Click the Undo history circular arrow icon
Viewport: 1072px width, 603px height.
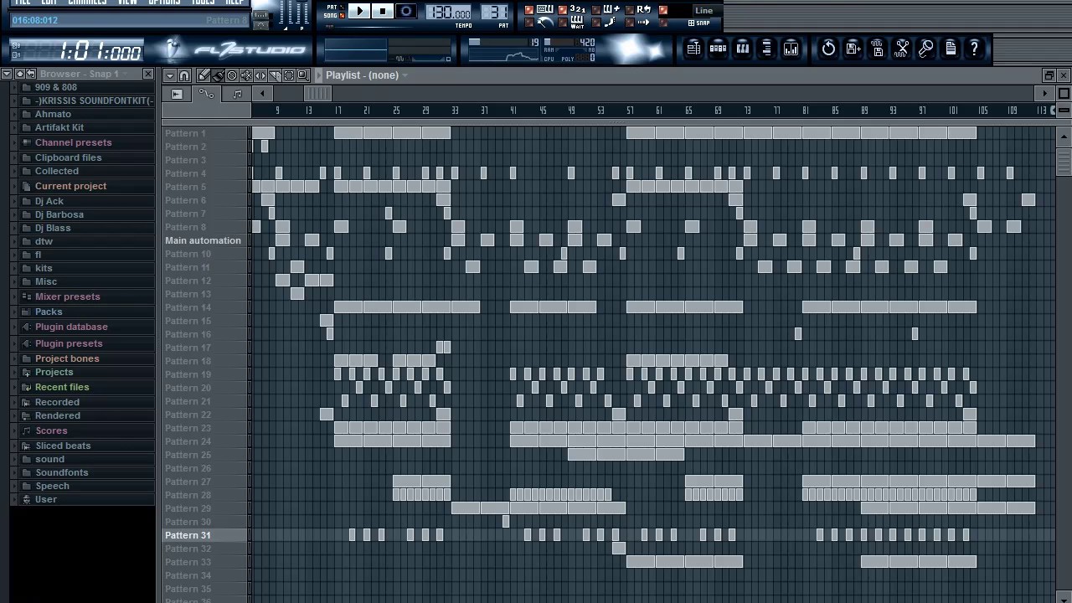pos(828,49)
